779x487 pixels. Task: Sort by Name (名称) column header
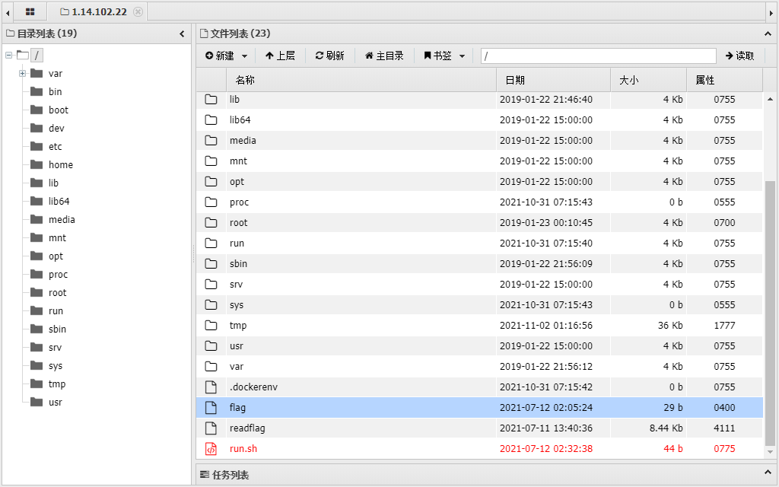click(x=361, y=80)
